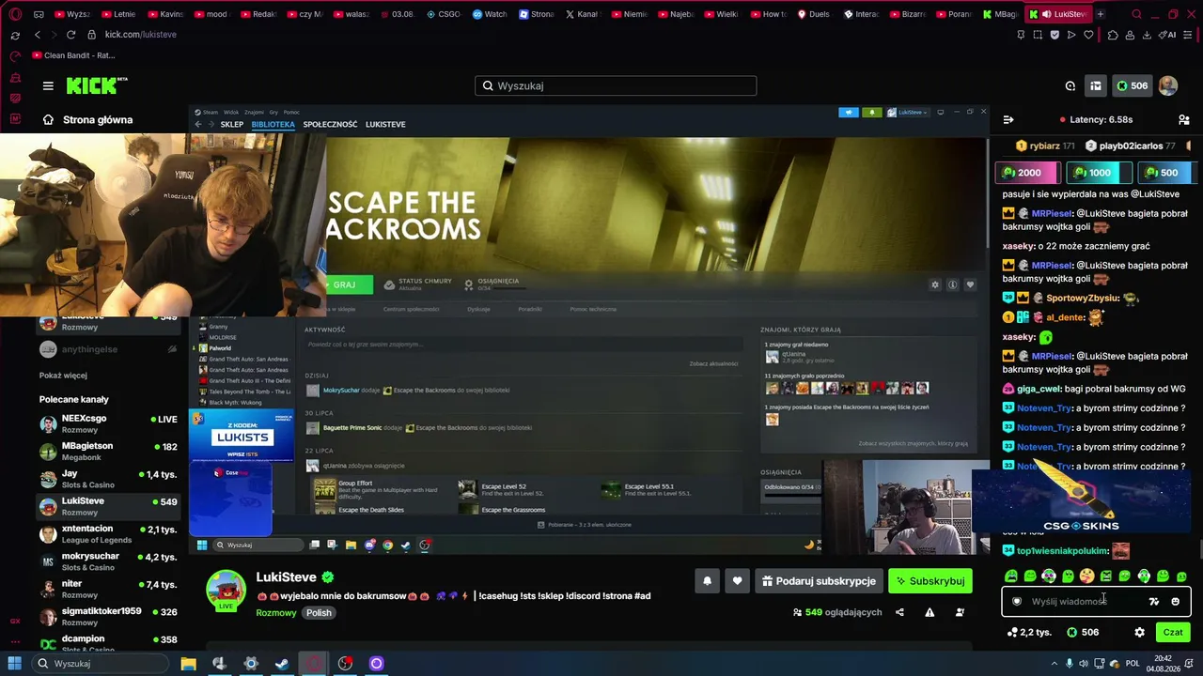
Task: Open Steam from the Windows taskbar
Action: click(282, 664)
